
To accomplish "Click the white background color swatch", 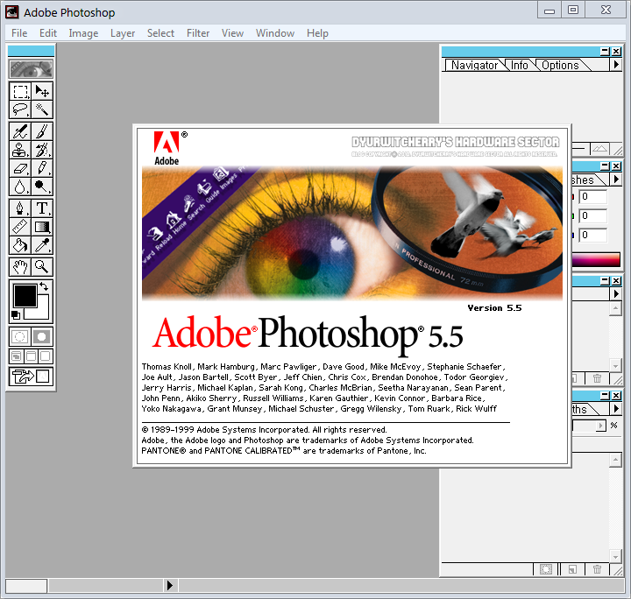I will tap(43, 314).
